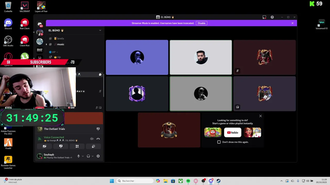Open Activities launcher button

77,146
